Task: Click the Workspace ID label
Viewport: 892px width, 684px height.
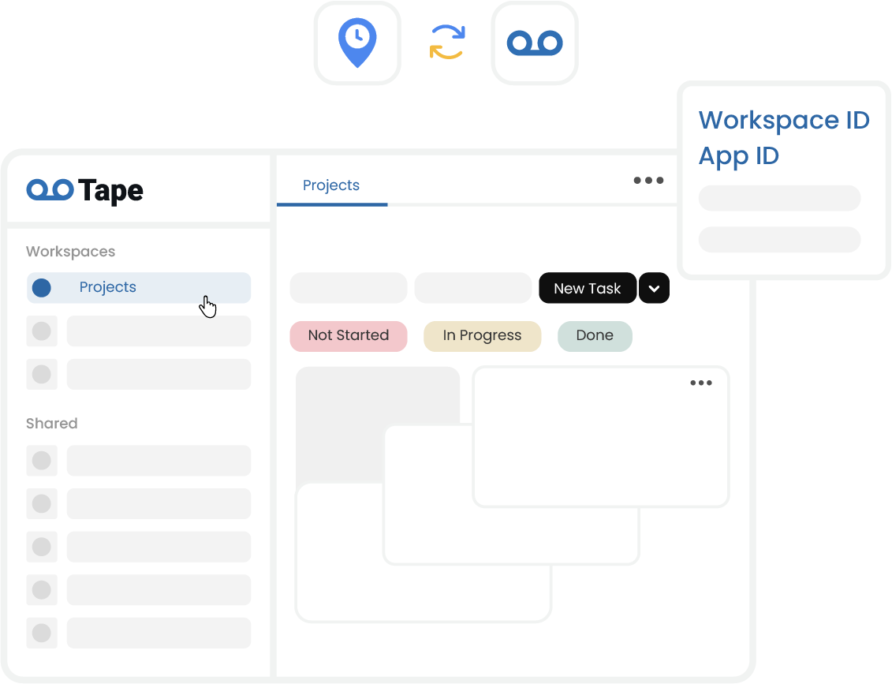Action: pos(784,120)
